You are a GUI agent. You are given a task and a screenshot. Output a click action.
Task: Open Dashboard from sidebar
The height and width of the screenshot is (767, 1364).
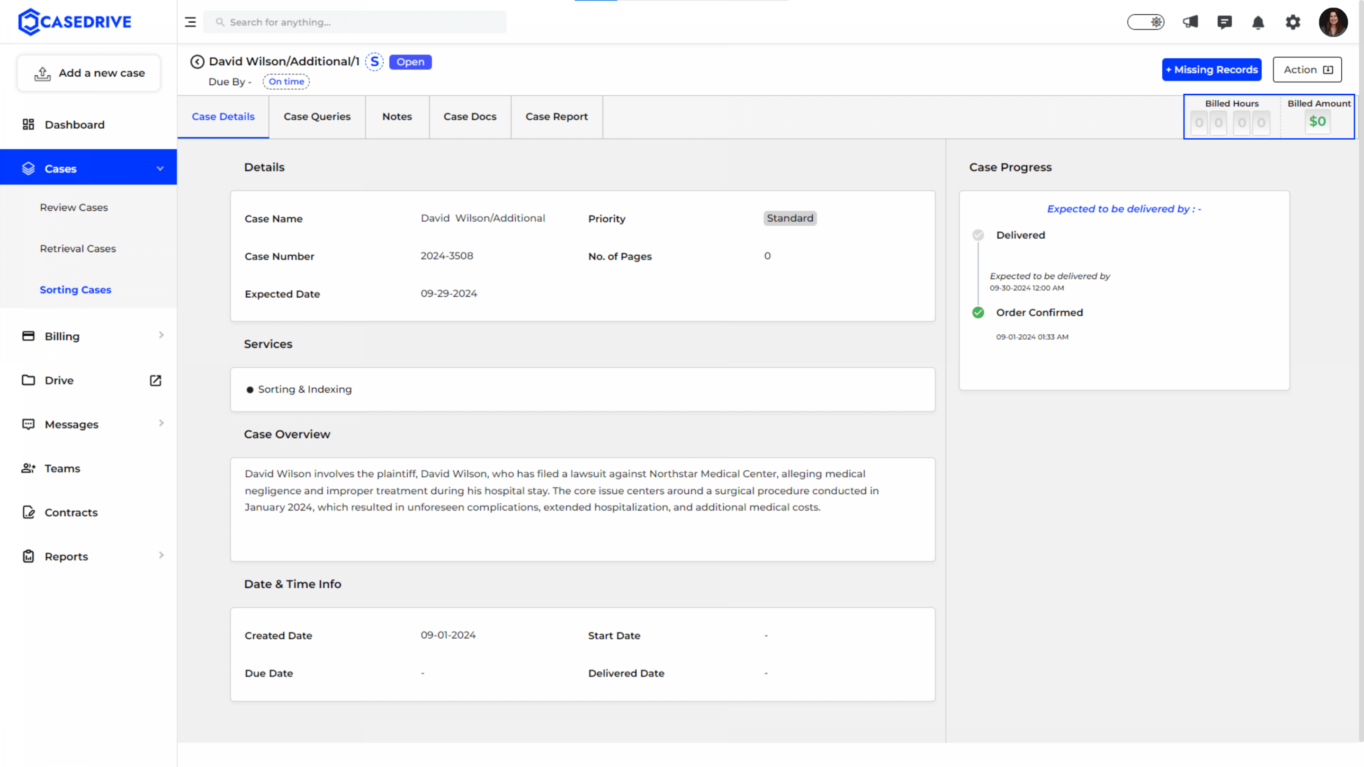(75, 125)
